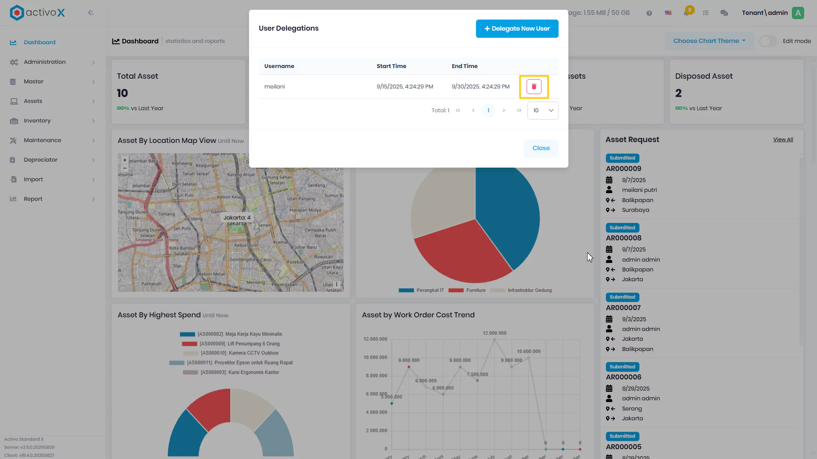
Task: Open asset request AR000007
Action: click(623, 308)
